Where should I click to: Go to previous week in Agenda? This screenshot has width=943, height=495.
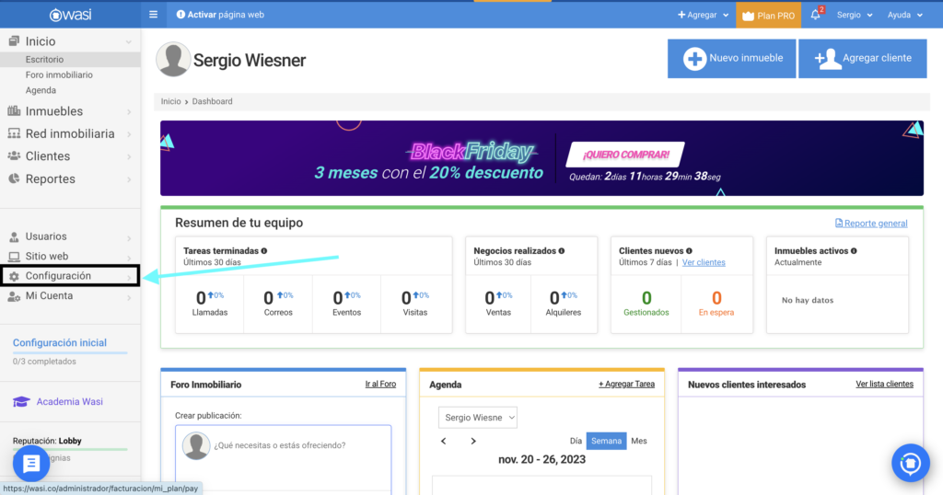pos(444,441)
